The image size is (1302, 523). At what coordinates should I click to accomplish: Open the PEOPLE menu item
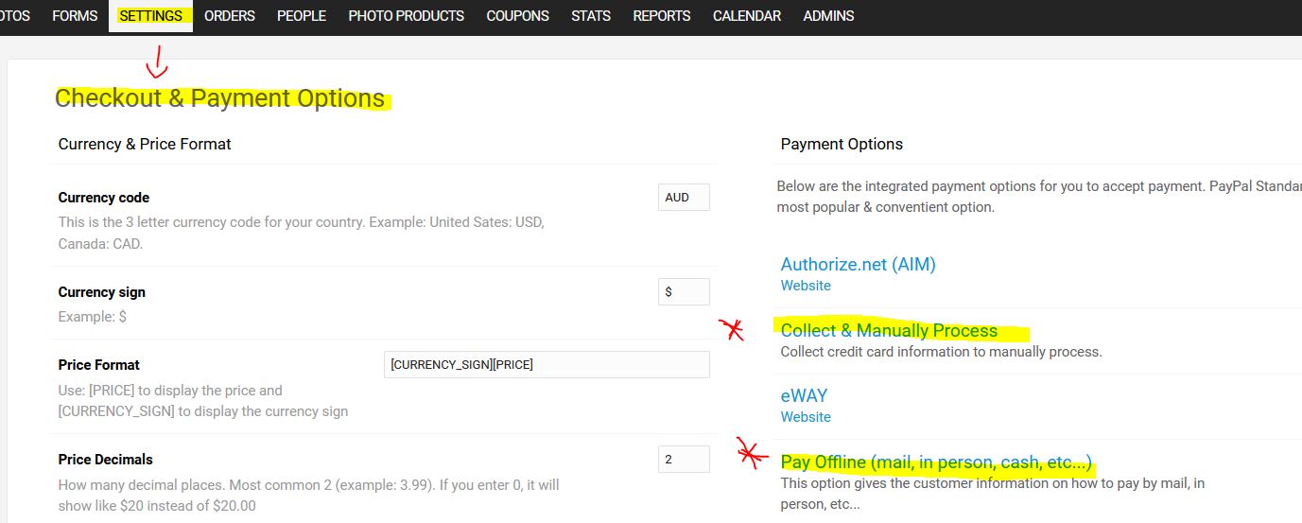(x=302, y=16)
